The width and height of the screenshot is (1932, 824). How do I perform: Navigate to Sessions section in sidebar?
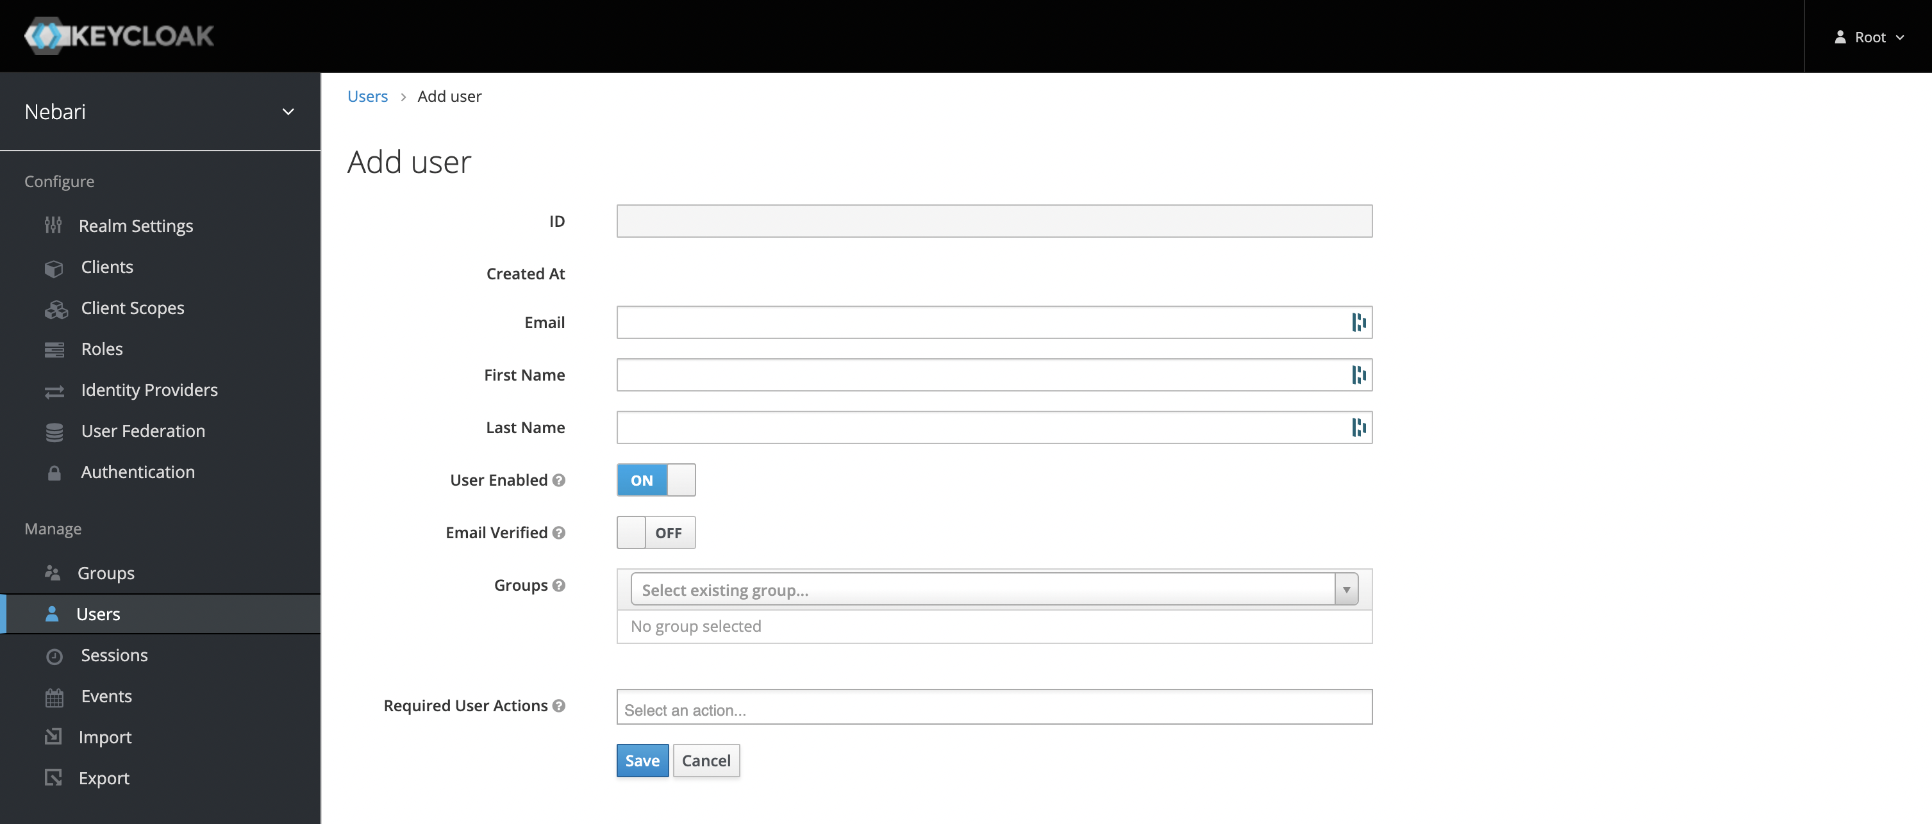pyautogui.click(x=115, y=654)
